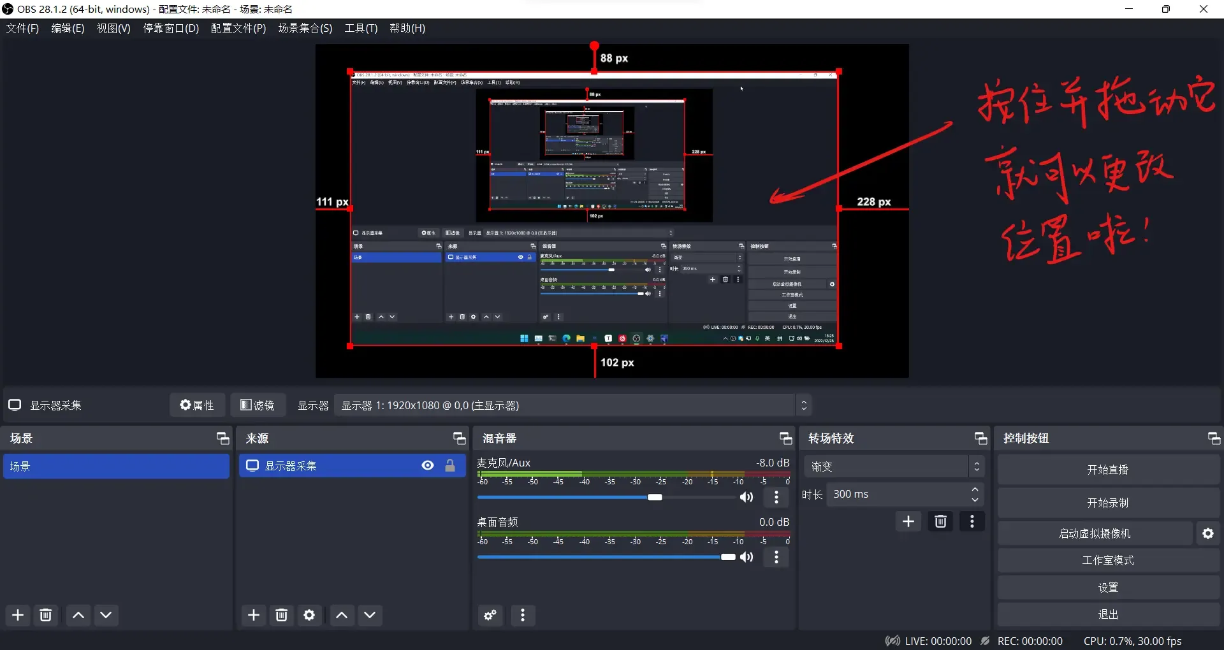Open advanced audio properties gears icon
This screenshot has width=1224, height=650.
pos(490,615)
